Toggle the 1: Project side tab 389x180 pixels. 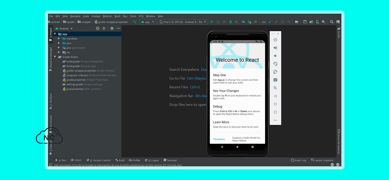51,34
